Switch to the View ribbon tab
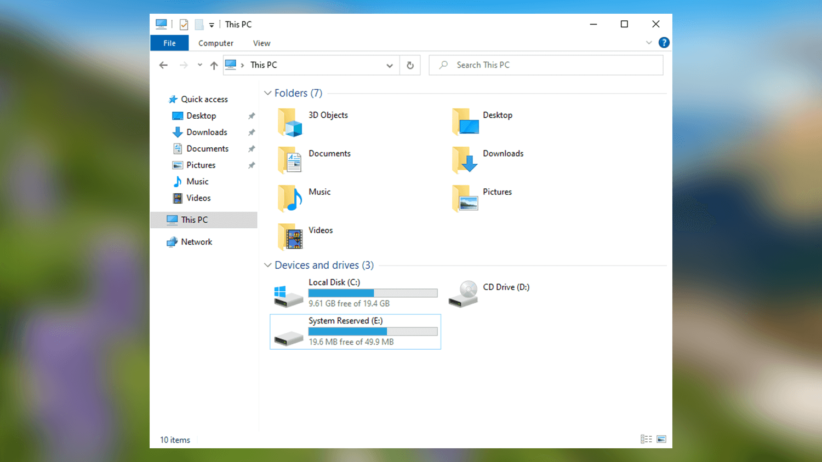The image size is (822, 462). [261, 43]
